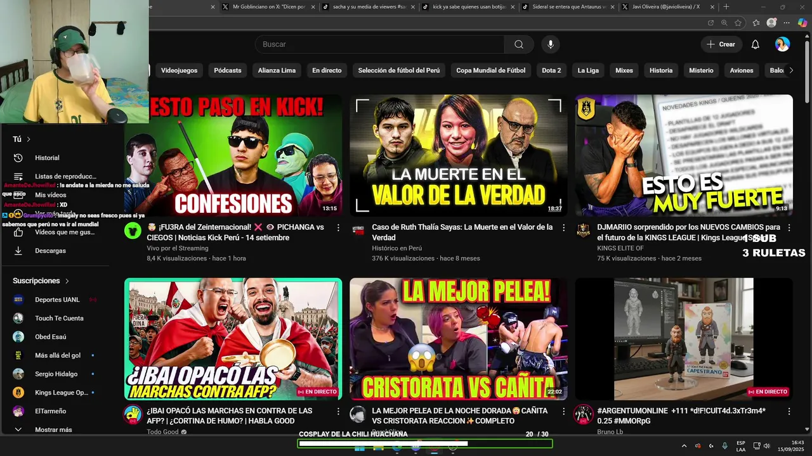Switch ESP LAA keyboard language

tap(741, 446)
